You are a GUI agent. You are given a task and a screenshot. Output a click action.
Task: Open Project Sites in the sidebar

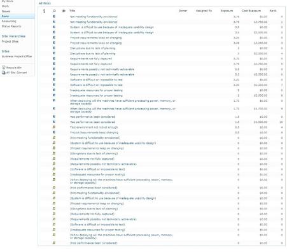[x=10, y=41]
